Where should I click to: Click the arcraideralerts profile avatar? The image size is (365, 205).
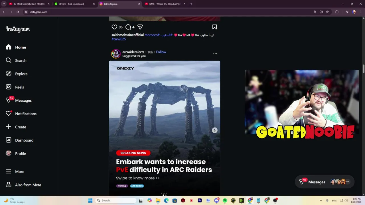click(x=116, y=54)
